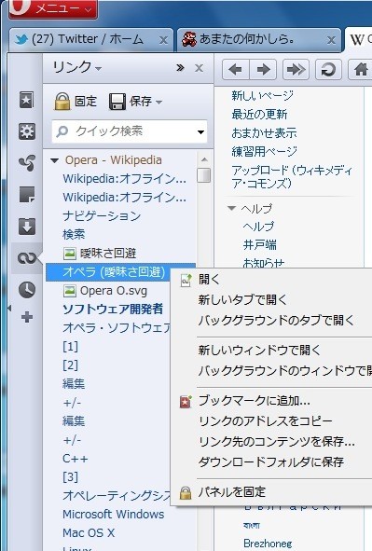Open the Notes panel icon
This screenshot has height=551, width=372.
click(x=27, y=195)
